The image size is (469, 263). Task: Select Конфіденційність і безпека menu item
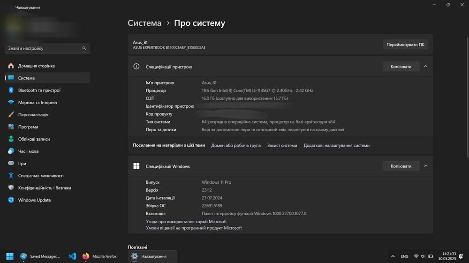pos(45,188)
